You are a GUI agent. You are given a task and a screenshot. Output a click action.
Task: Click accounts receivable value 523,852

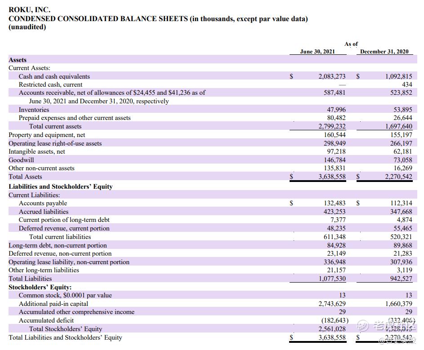[x=401, y=93]
